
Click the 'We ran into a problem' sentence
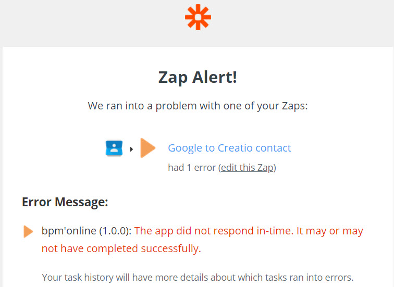click(x=198, y=106)
